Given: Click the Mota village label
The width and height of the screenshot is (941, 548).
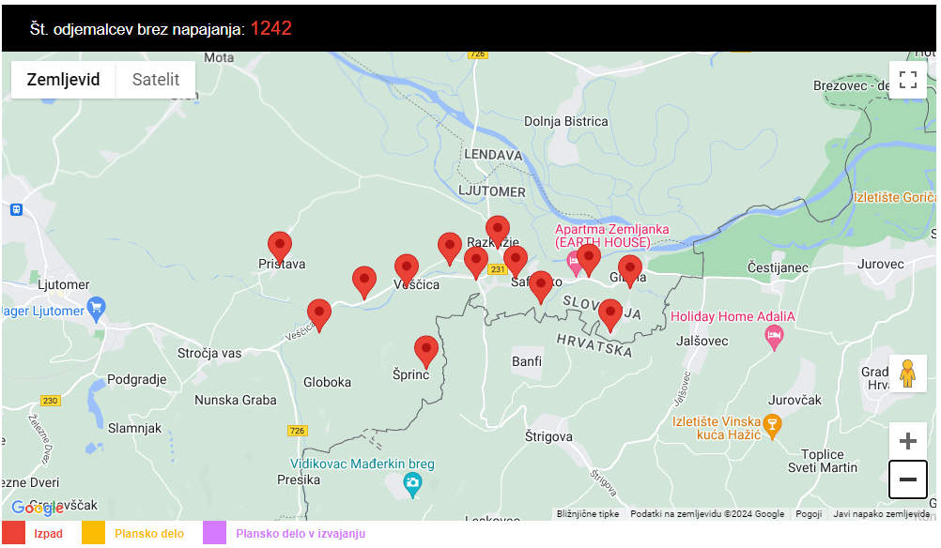Looking at the screenshot, I should pyautogui.click(x=219, y=57).
